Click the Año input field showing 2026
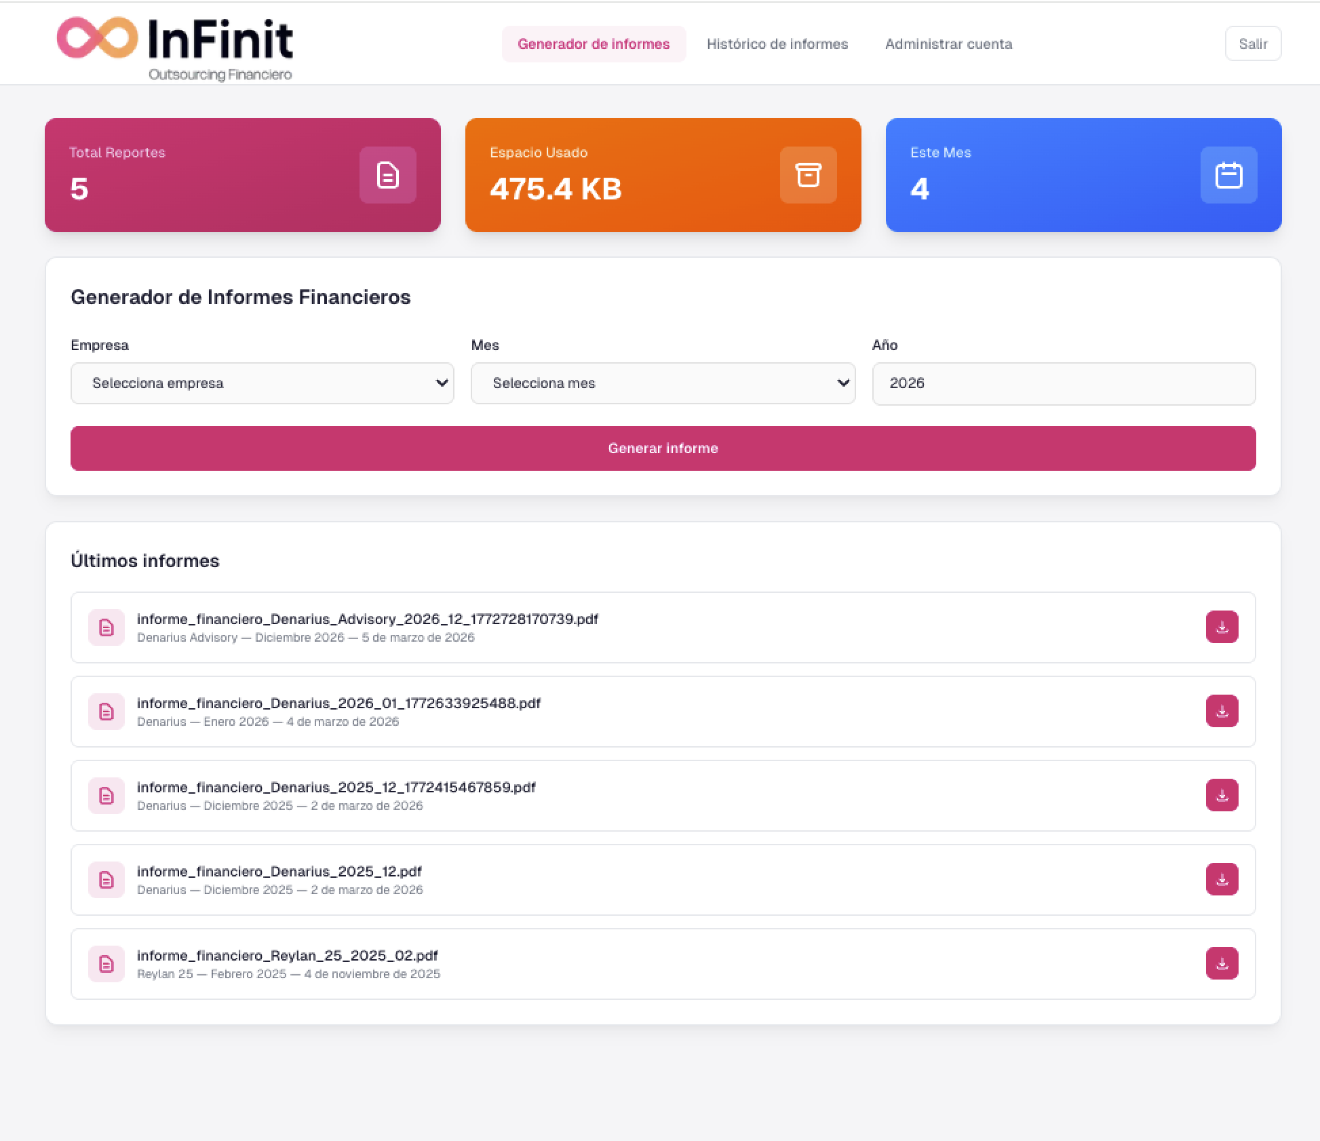This screenshot has width=1320, height=1141. coord(1063,383)
